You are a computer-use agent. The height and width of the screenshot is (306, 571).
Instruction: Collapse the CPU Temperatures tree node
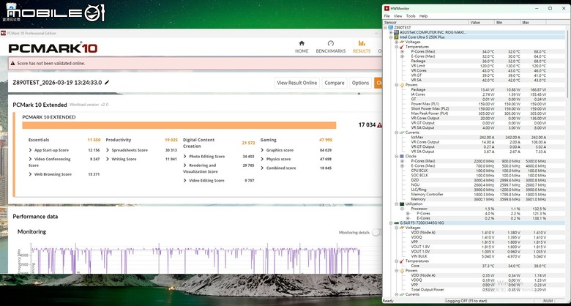397,47
